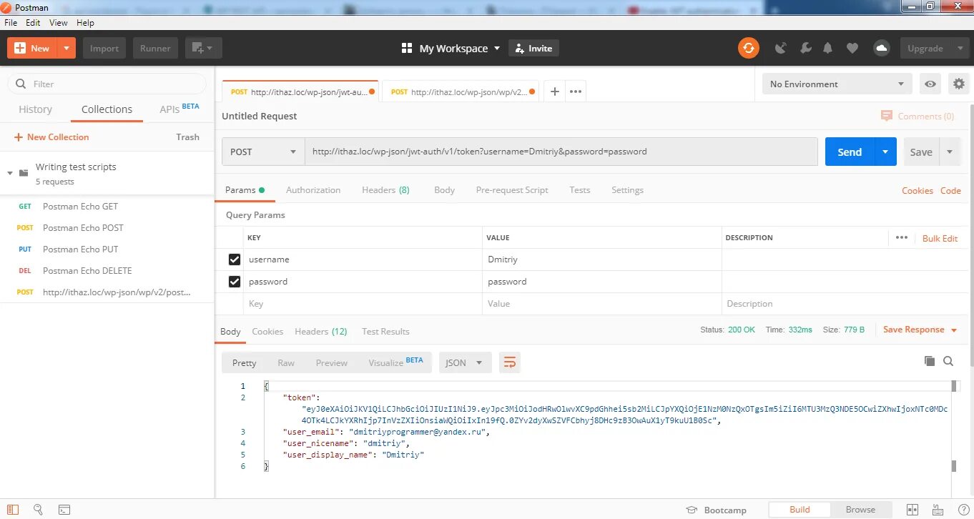Open the Bulk Edit link
This screenshot has height=519, width=974.
click(x=940, y=238)
